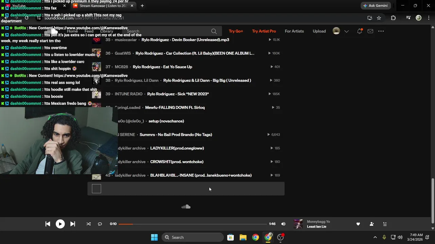
Task: Open OBS Studio from taskbar
Action: point(281,237)
